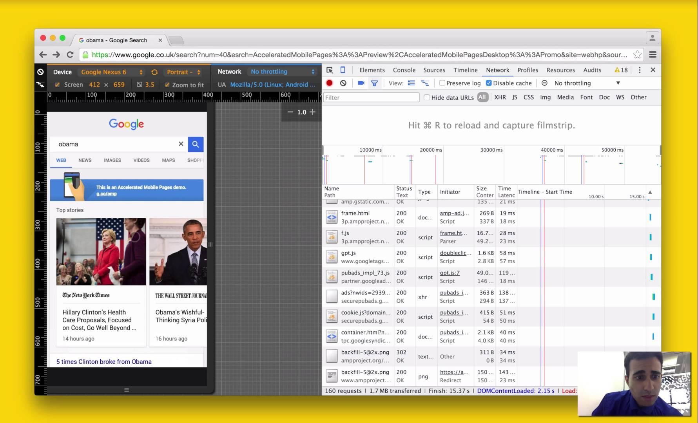Open 5 times Clinton broke from Obama
The height and width of the screenshot is (423, 698).
click(x=104, y=362)
